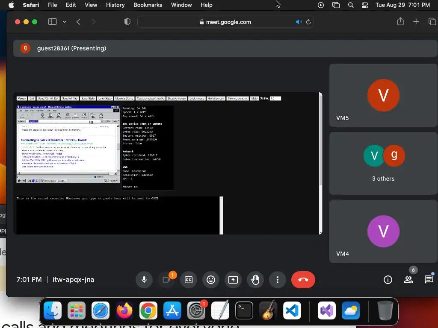Open App Store from the Dock

point(172,310)
